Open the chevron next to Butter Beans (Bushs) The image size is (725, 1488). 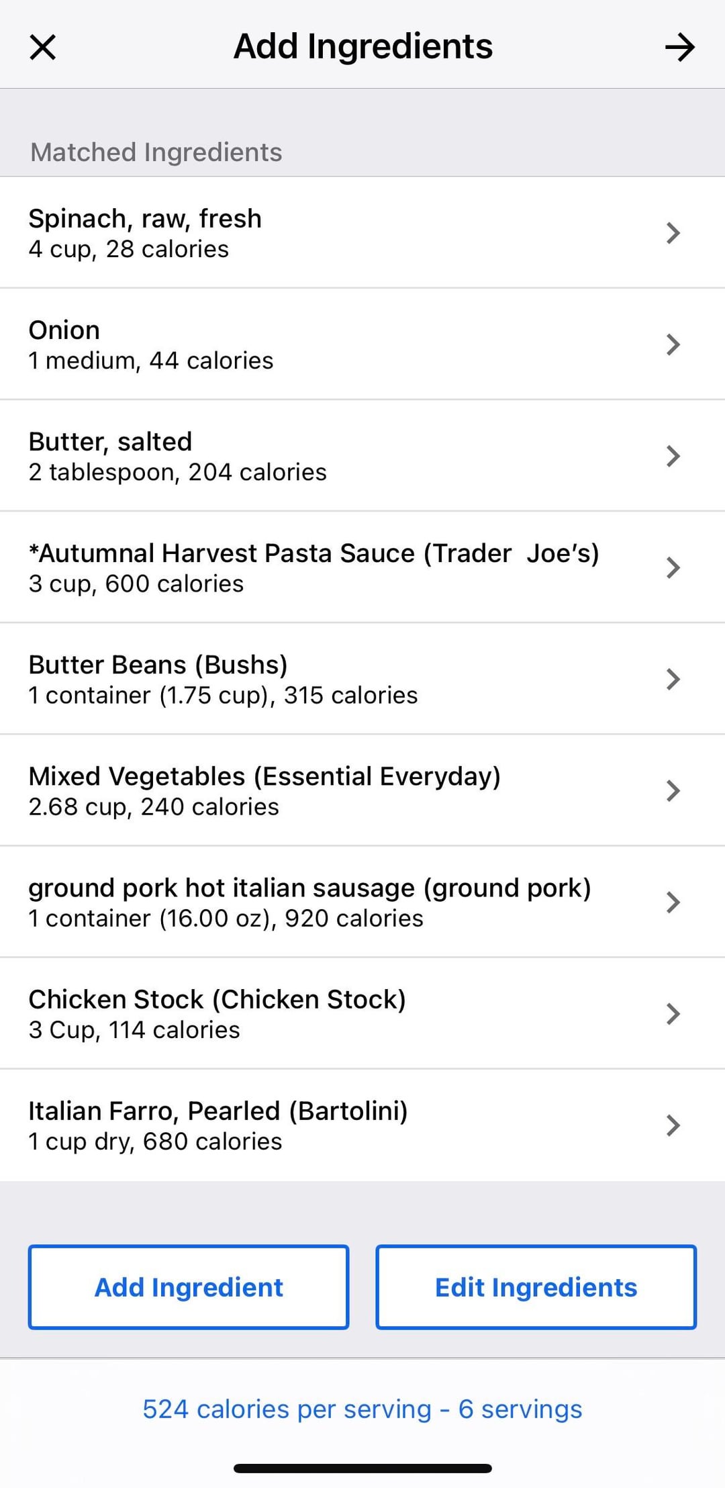673,679
